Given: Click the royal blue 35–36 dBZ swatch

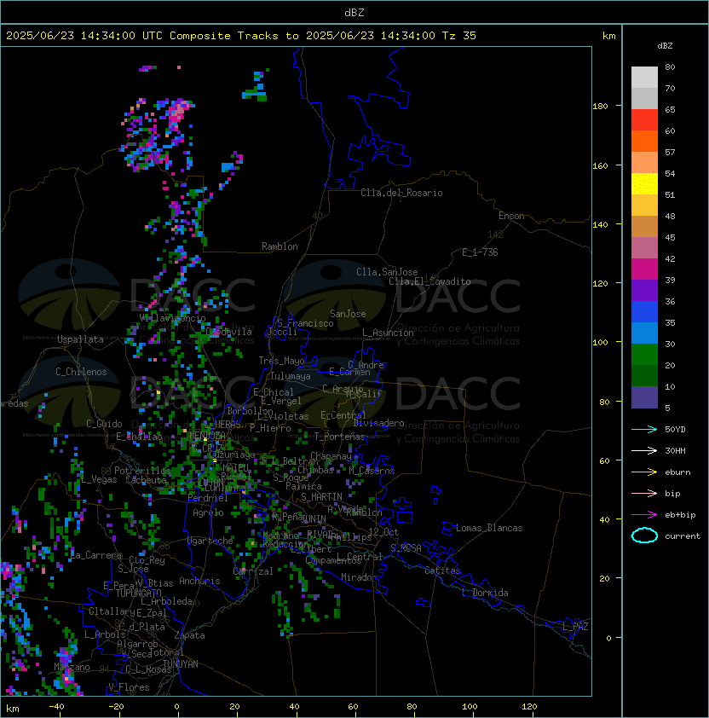Looking at the screenshot, I should point(644,311).
